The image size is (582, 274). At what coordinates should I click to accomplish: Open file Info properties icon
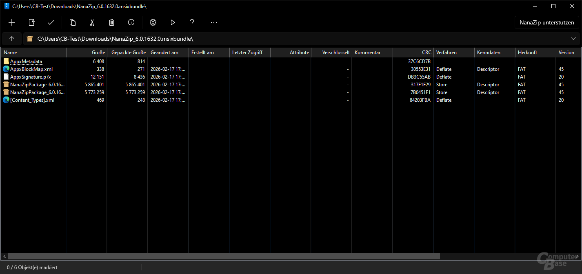(131, 22)
